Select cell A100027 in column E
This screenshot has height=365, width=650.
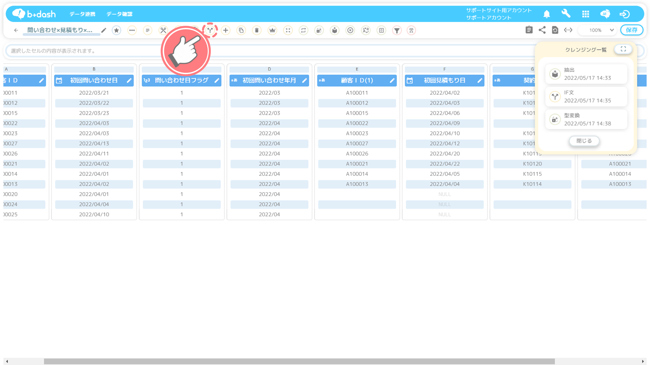click(x=357, y=144)
